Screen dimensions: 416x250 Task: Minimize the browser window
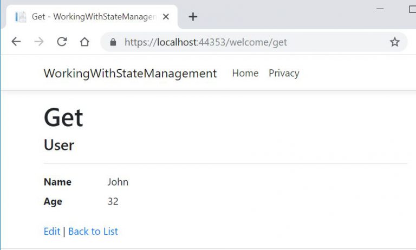click(380, 9)
